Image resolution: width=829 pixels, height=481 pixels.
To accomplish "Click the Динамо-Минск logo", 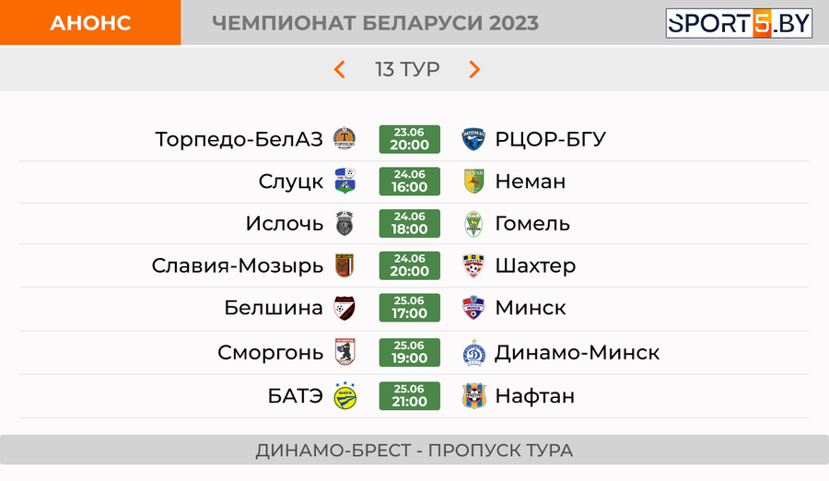I will [x=473, y=352].
